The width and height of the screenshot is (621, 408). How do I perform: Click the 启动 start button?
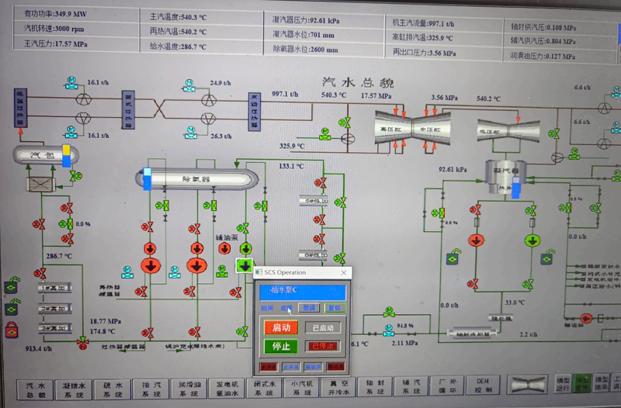(281, 327)
